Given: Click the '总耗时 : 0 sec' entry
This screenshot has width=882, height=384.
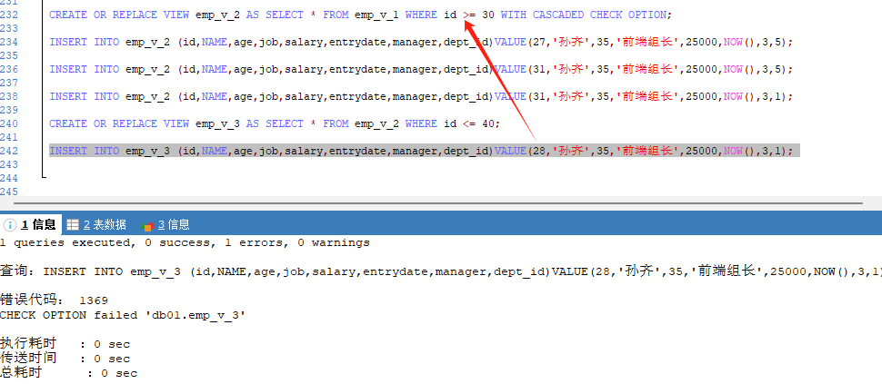Looking at the screenshot, I should (x=68, y=373).
